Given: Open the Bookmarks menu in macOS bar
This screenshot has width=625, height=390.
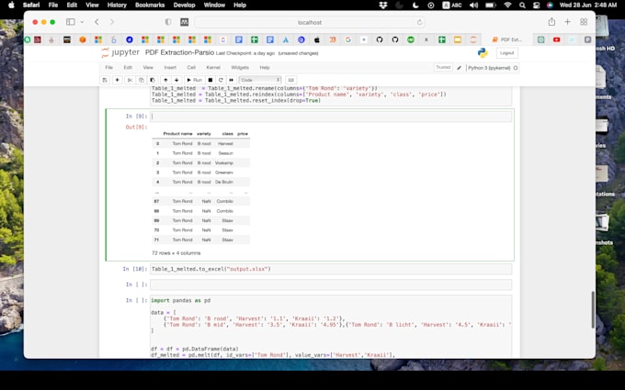Looking at the screenshot, I should coord(150,5).
